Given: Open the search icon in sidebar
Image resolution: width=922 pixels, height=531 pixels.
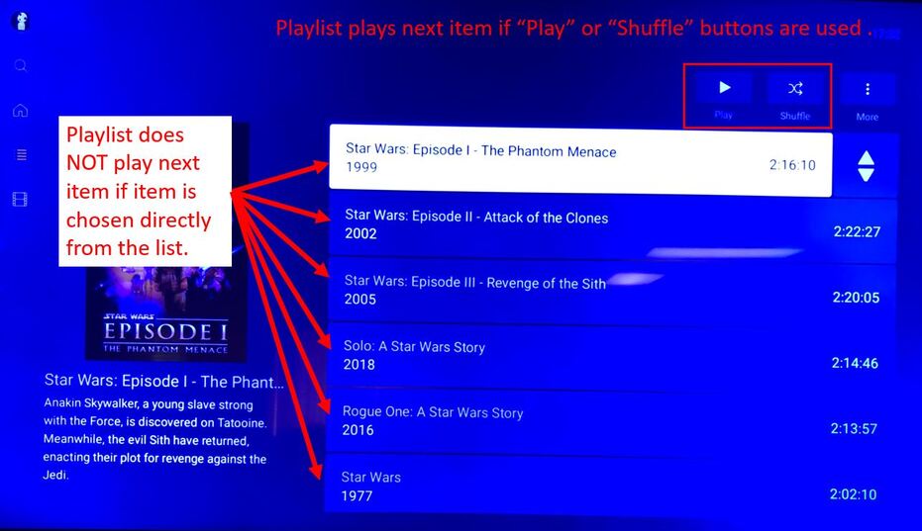Looking at the screenshot, I should click(21, 65).
